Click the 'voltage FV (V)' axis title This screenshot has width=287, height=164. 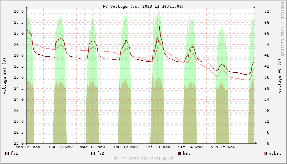point(280,76)
